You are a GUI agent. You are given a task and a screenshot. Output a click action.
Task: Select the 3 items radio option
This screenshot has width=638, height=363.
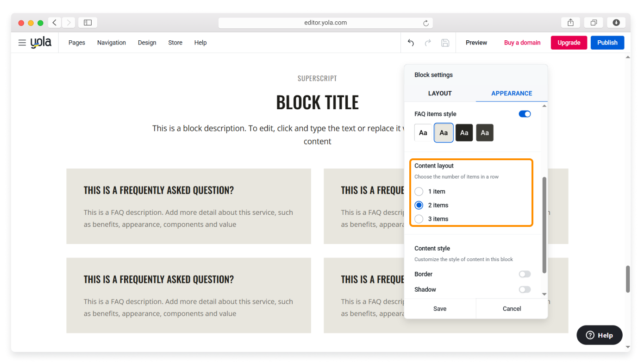419,219
